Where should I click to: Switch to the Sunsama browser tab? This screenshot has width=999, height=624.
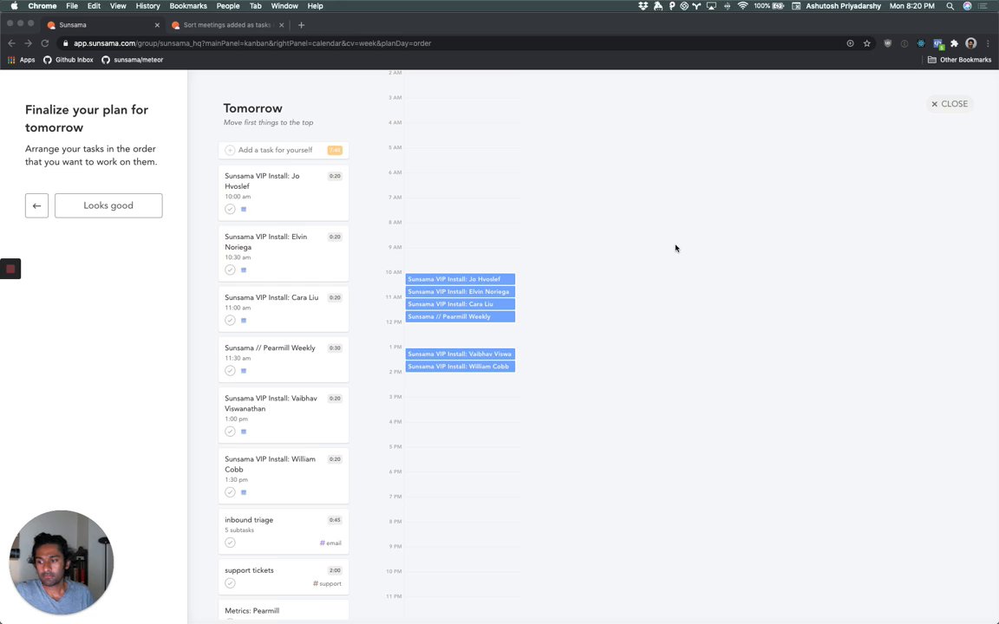point(103,25)
